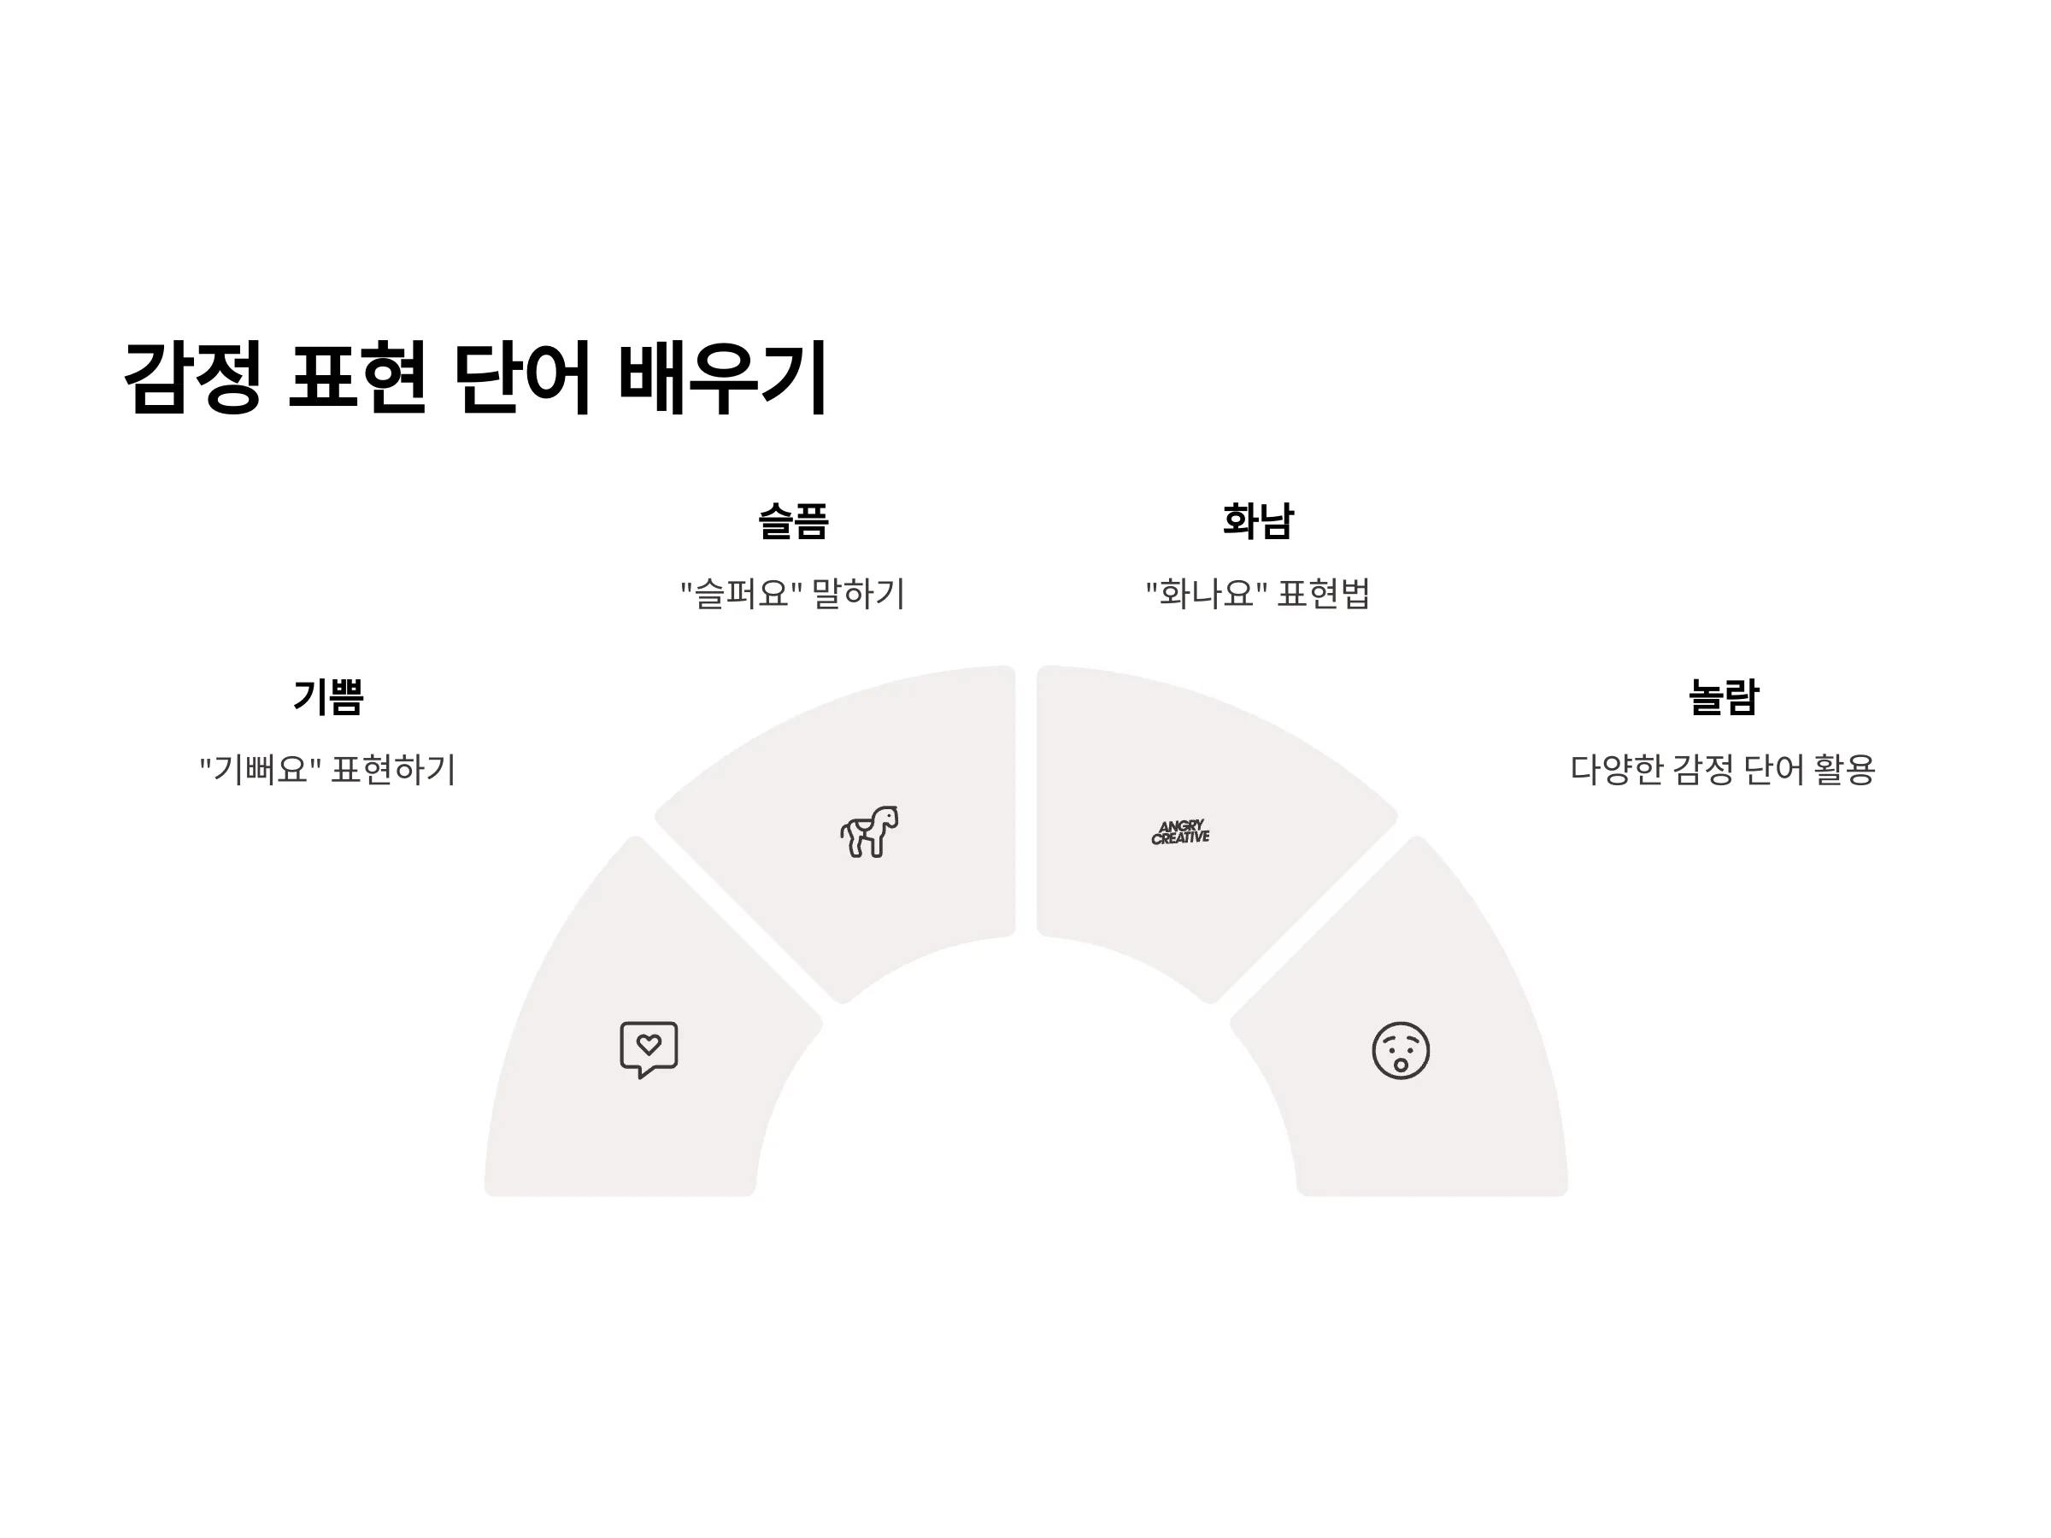Click the 슬픔 heading
Screen dimensions: 2051x1538
click(794, 520)
